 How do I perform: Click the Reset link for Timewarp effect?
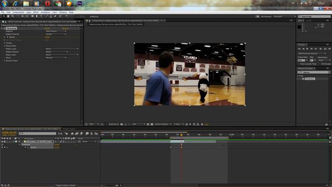(47, 28)
